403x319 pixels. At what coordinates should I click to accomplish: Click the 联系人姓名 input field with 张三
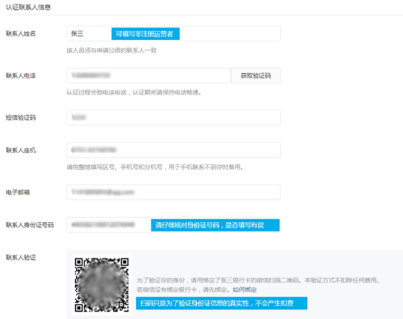pos(174,33)
